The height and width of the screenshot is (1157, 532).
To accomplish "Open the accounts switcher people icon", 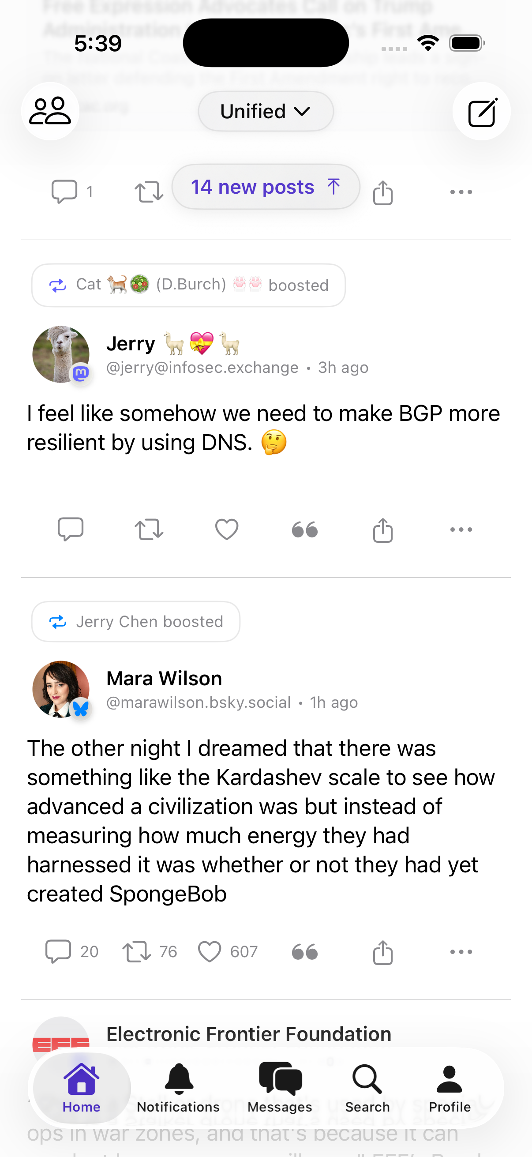I will click(x=50, y=111).
